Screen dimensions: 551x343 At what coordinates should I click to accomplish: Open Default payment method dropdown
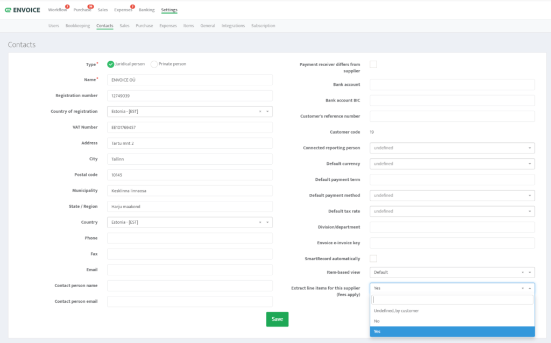click(x=452, y=195)
